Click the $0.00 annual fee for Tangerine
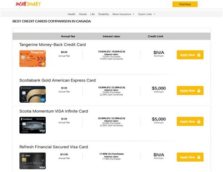Viewport: 223px width, 172px height. (x=64, y=52)
